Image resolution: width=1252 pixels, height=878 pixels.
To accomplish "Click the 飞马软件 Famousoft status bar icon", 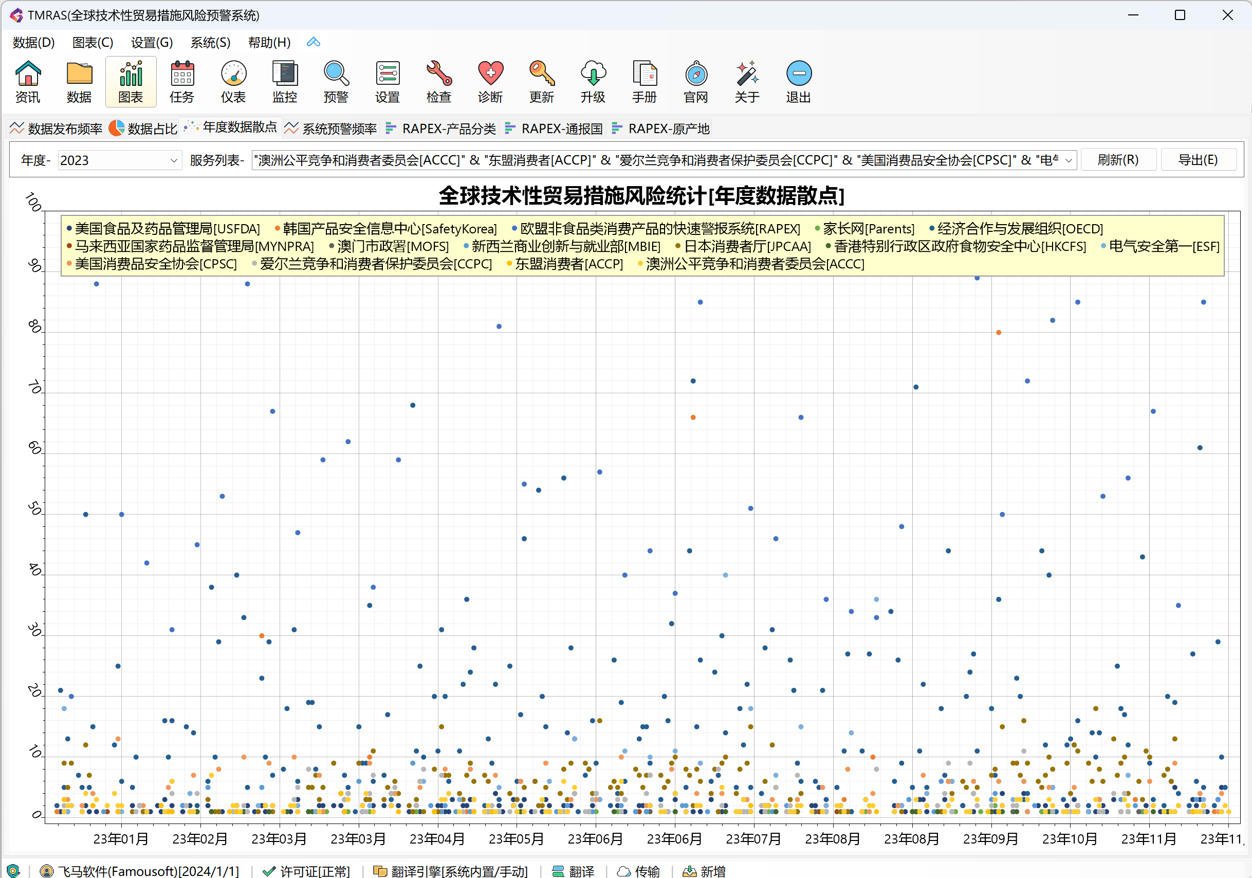I will pyautogui.click(x=47, y=871).
